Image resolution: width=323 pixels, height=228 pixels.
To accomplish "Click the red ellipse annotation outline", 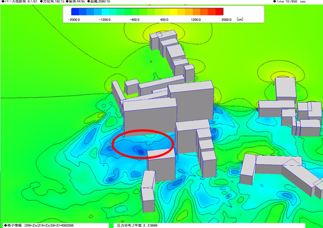I will [143, 144].
